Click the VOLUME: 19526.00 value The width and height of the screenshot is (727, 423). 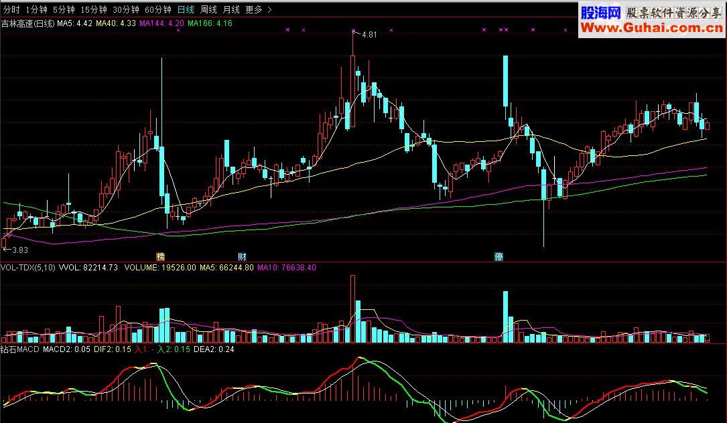160,268
